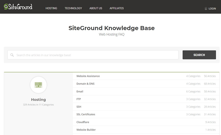This screenshot has height=135, width=221.
Task: Click the magnifier icon in search box
Action: [12, 55]
